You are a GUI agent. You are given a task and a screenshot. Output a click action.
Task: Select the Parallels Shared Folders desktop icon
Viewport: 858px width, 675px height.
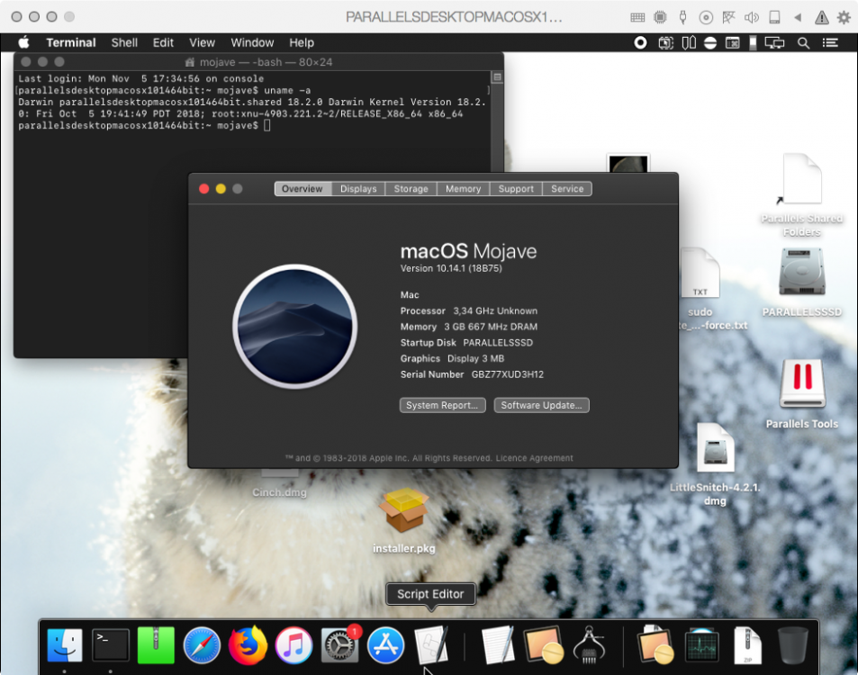[x=801, y=195]
